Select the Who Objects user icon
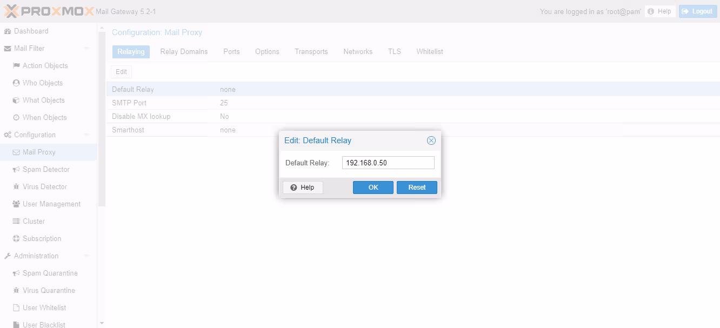Image resolution: width=720 pixels, height=328 pixels. [16, 83]
